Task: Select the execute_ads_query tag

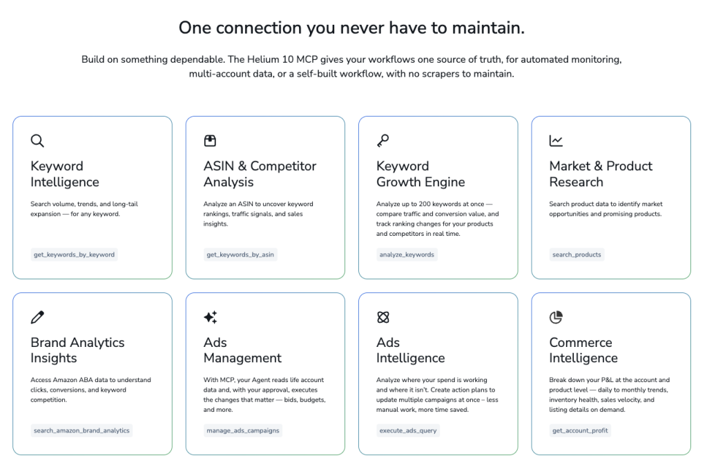Action: point(408,430)
